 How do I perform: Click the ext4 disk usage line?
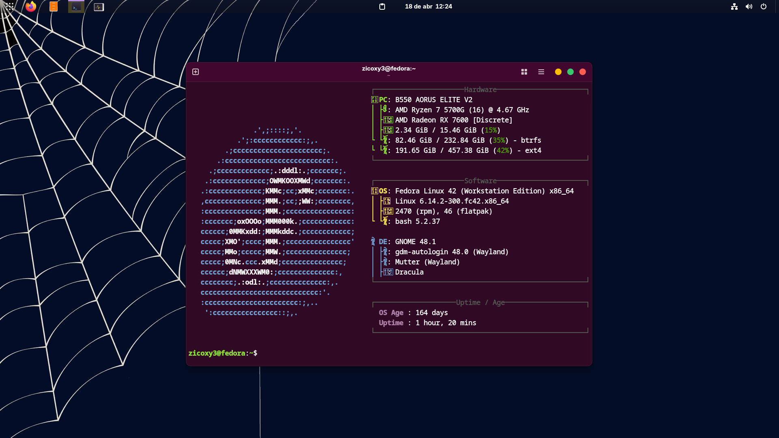click(468, 150)
